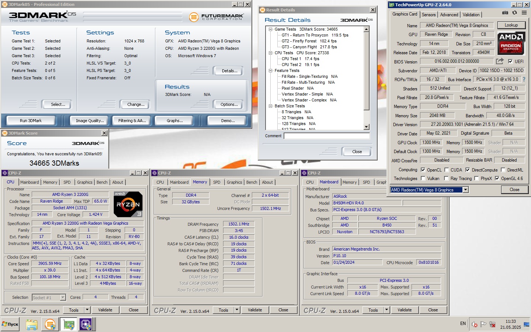The width and height of the screenshot is (531, 332).
Task: Click the Result Details scrollbar down arrow
Action: 366,127
